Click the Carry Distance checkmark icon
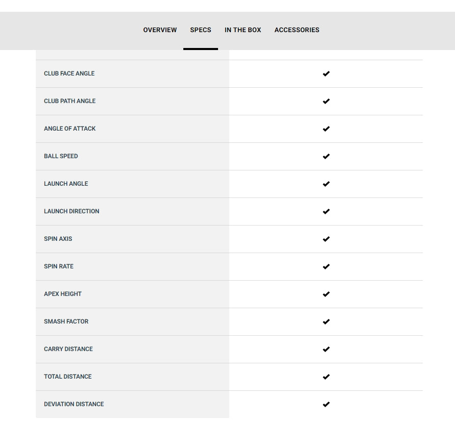455x422 pixels. pyautogui.click(x=326, y=349)
